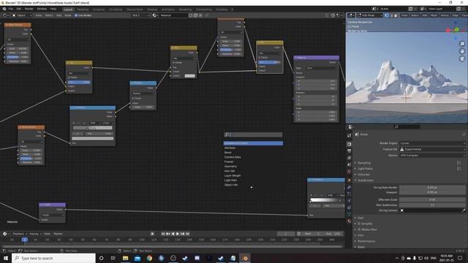Click the viewport Mesh menu

(x=434, y=15)
